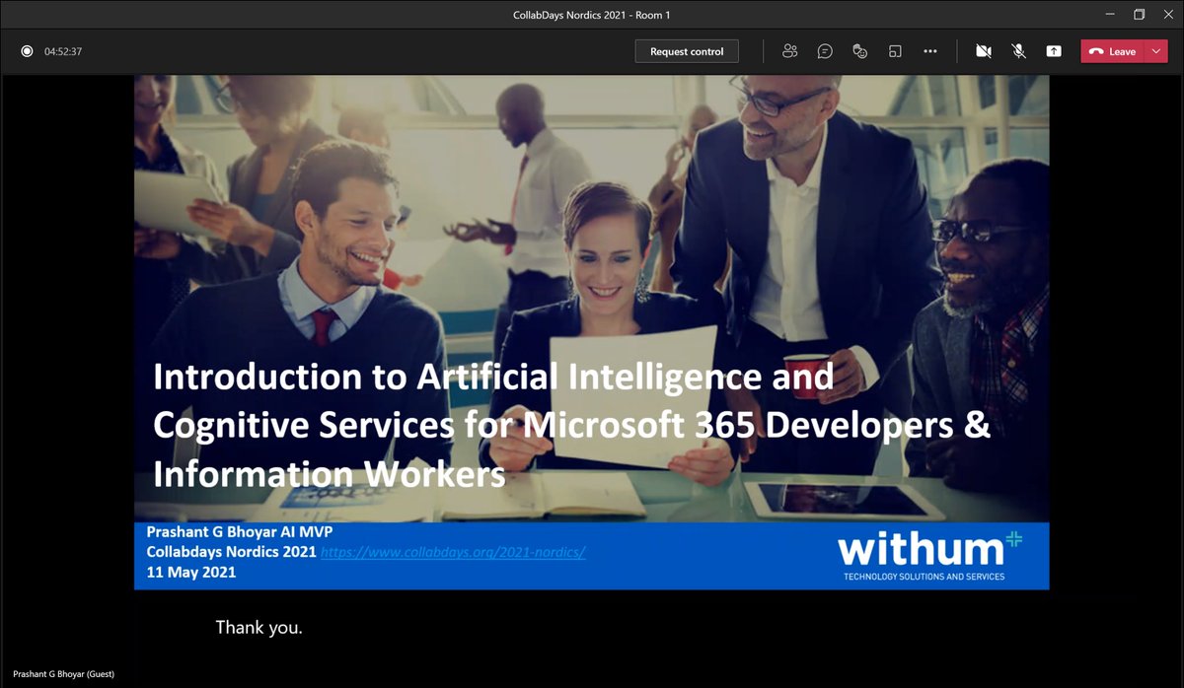
Task: Open the breakout rooms icon
Action: (x=895, y=51)
